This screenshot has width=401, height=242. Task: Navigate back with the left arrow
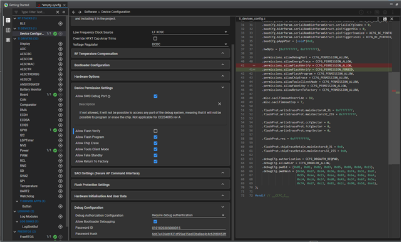pos(74,12)
